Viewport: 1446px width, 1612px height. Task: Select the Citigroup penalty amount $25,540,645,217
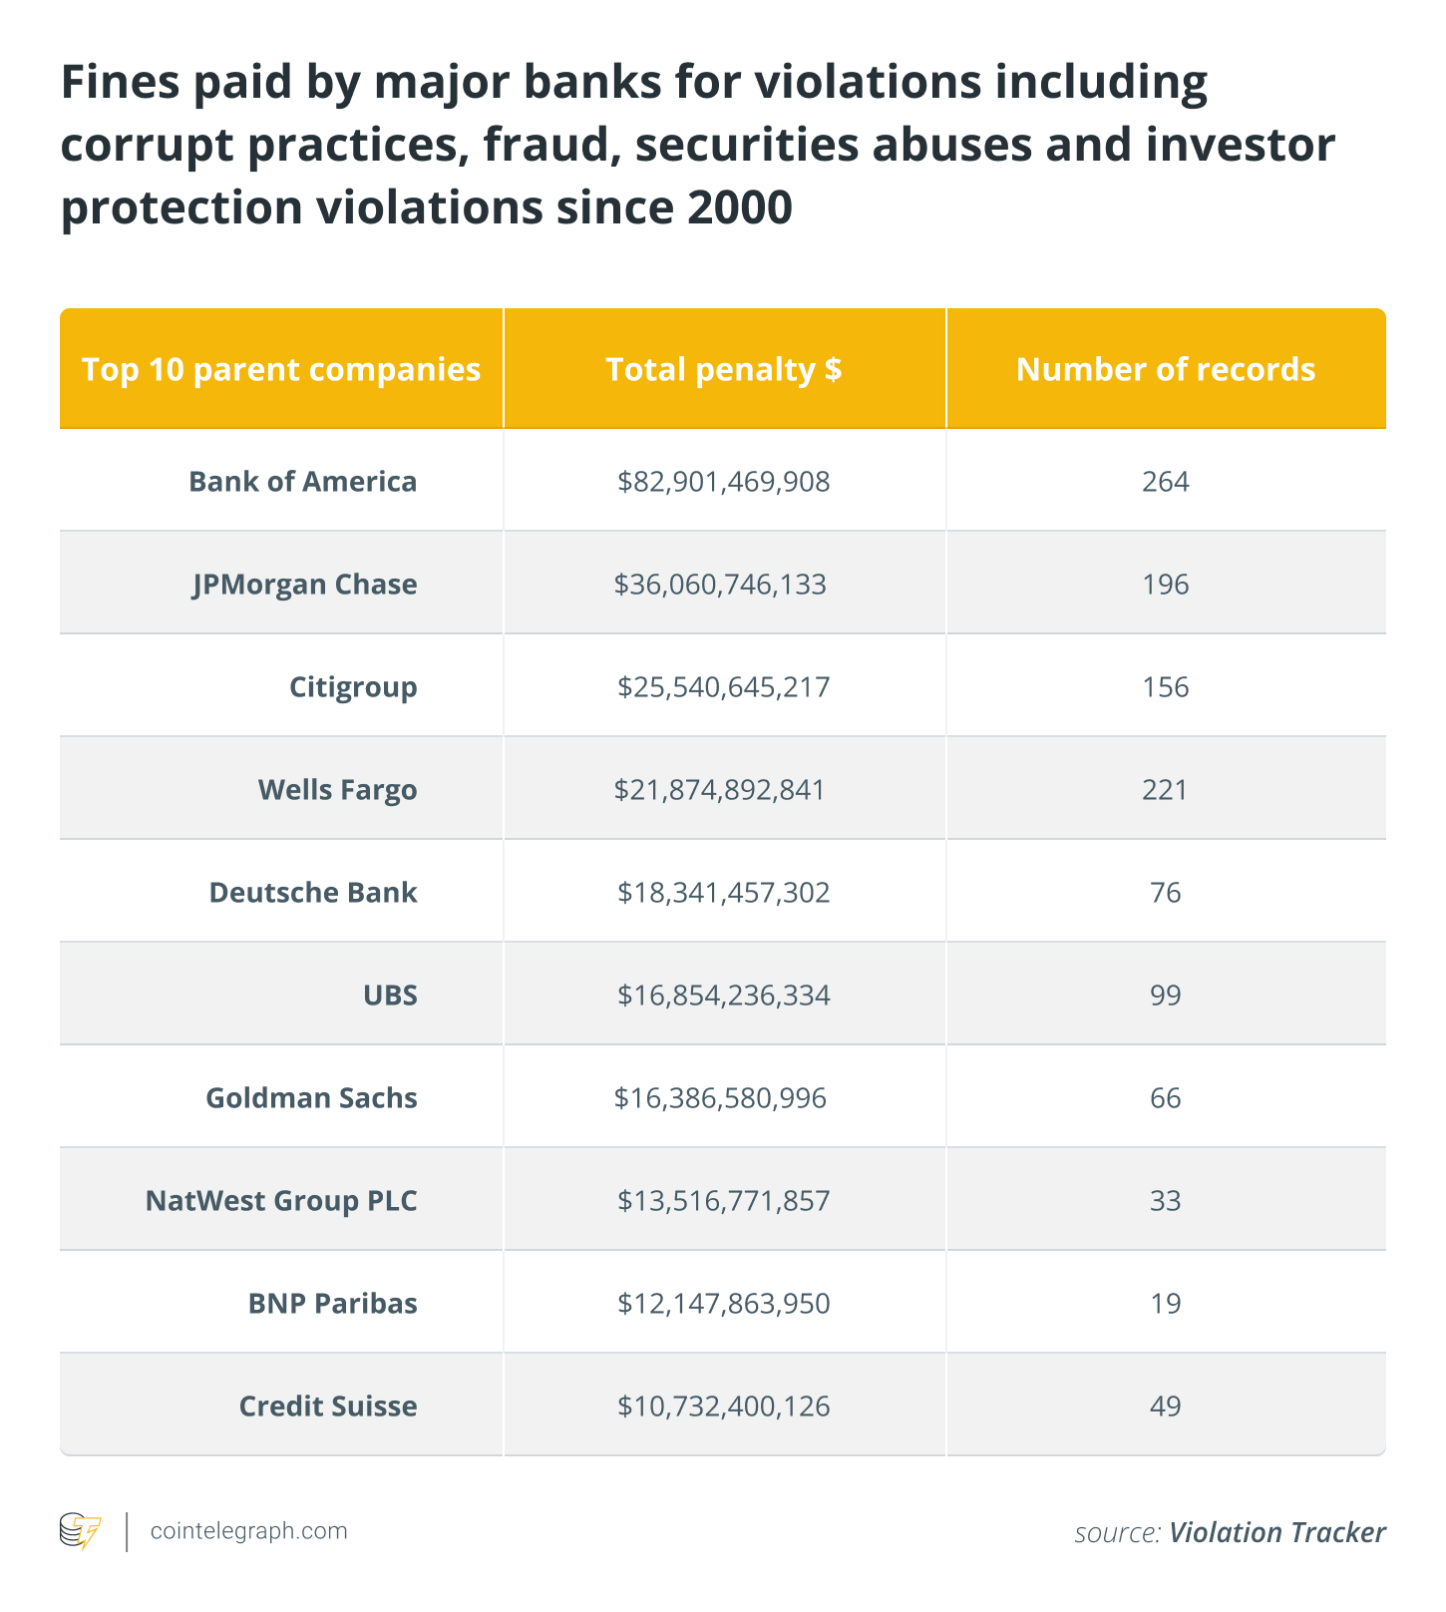tap(724, 687)
